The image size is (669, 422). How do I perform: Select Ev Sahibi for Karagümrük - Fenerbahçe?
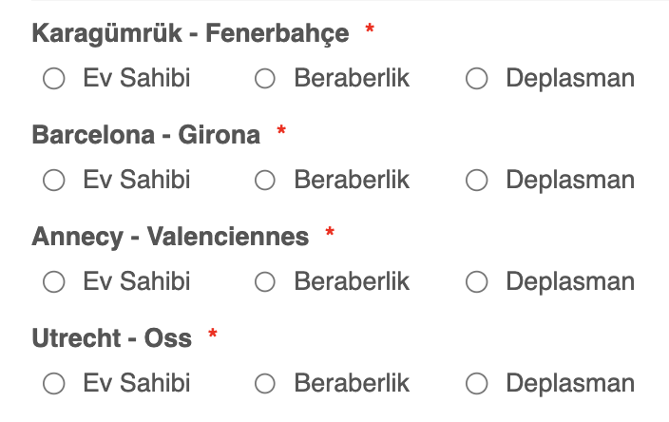pos(54,79)
